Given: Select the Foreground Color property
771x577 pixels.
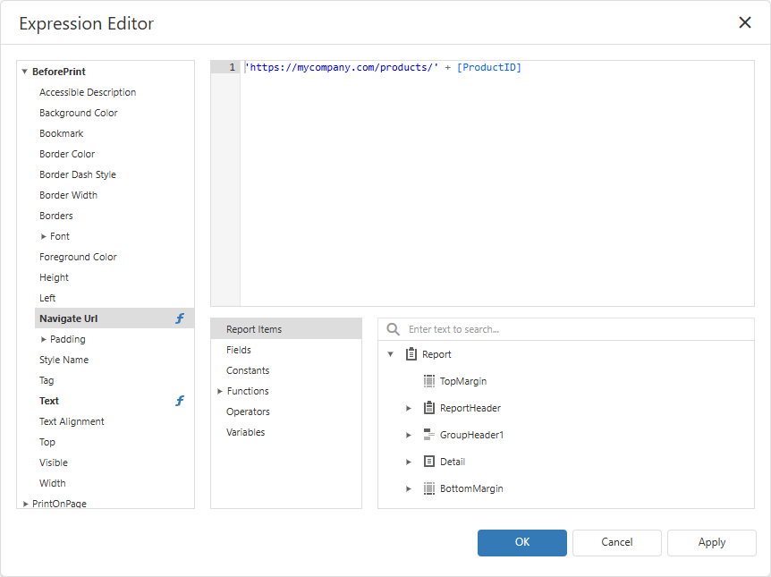Looking at the screenshot, I should tap(114, 257).
